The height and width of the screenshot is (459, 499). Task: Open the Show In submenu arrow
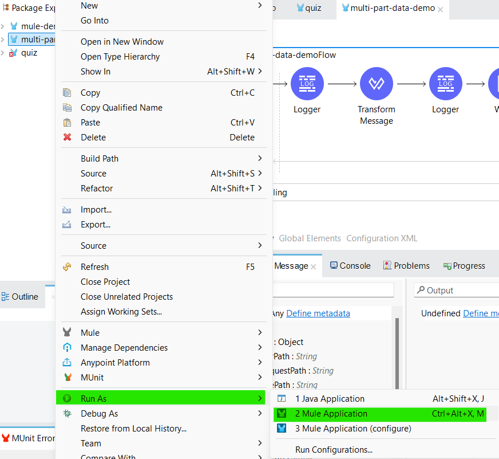coord(260,71)
